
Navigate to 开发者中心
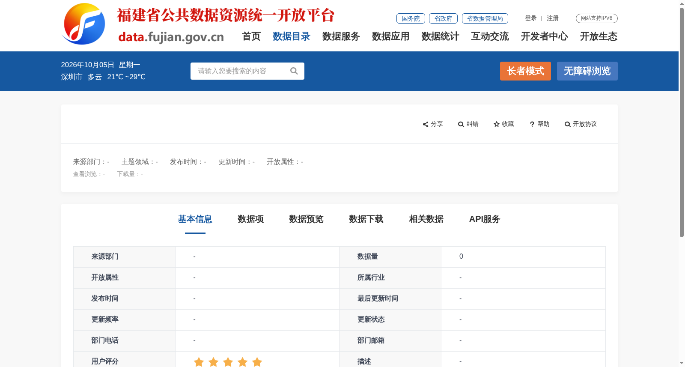[x=545, y=36]
